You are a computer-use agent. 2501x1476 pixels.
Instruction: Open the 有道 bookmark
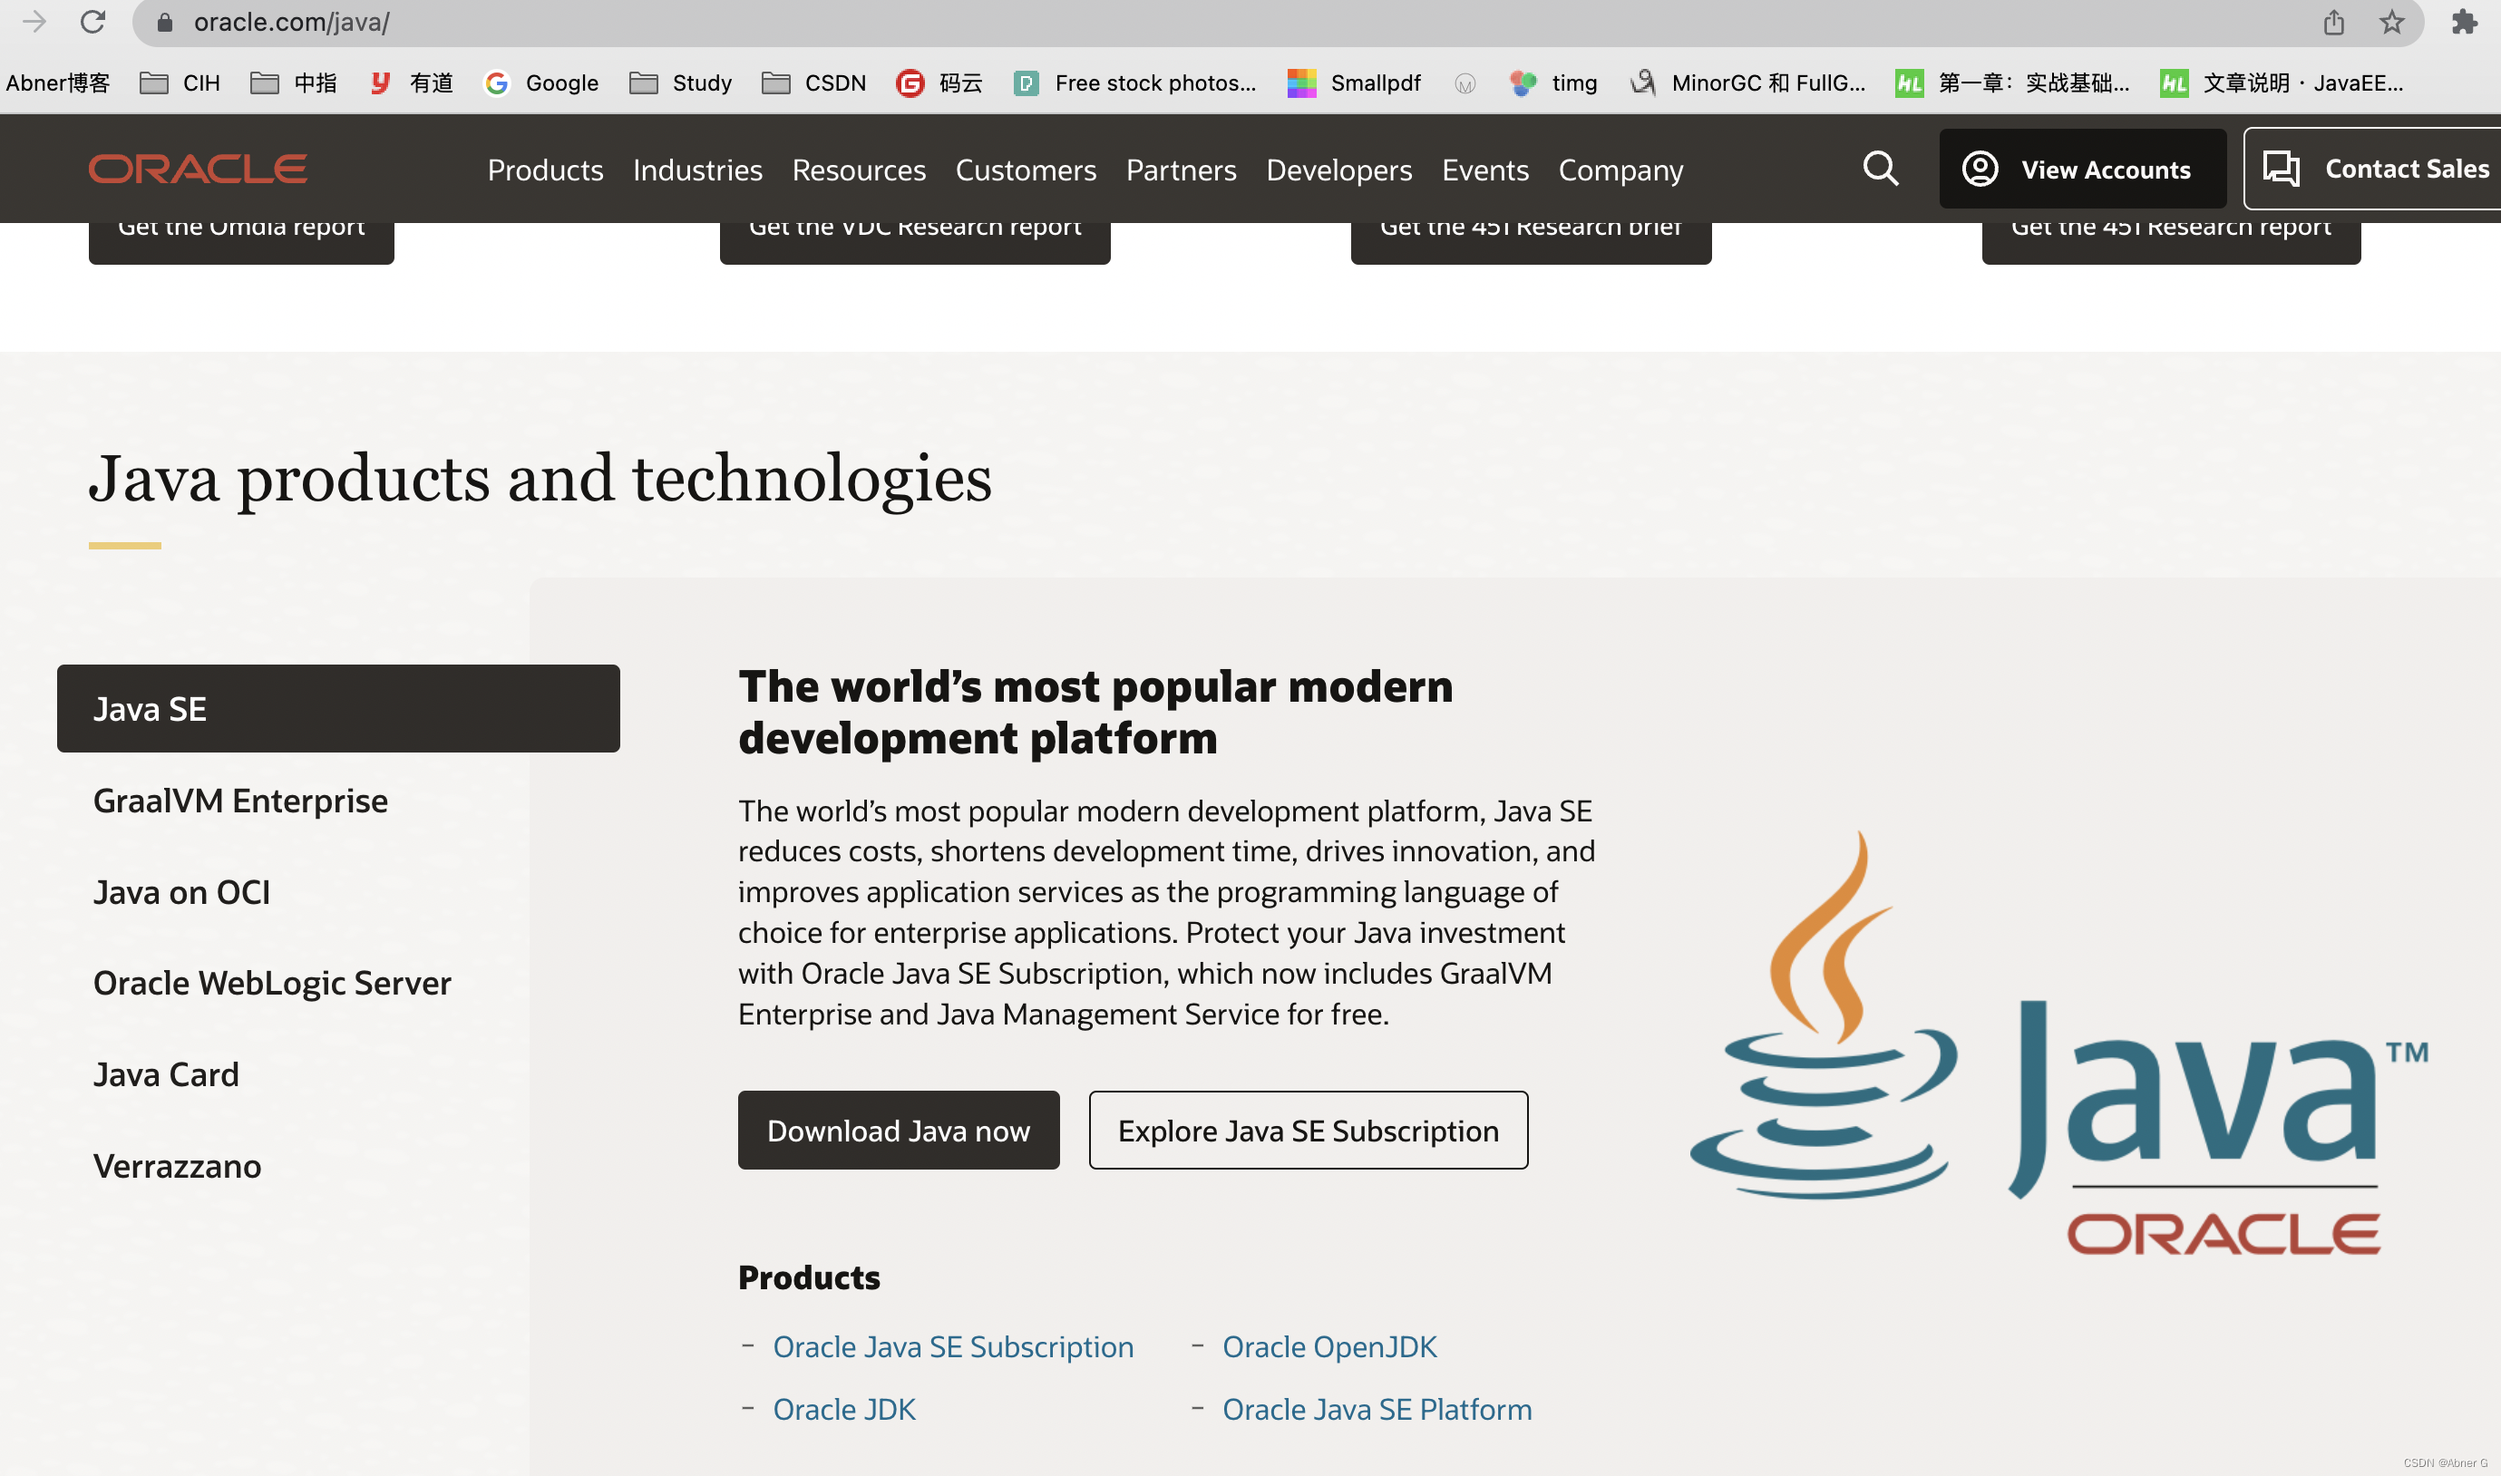[411, 83]
